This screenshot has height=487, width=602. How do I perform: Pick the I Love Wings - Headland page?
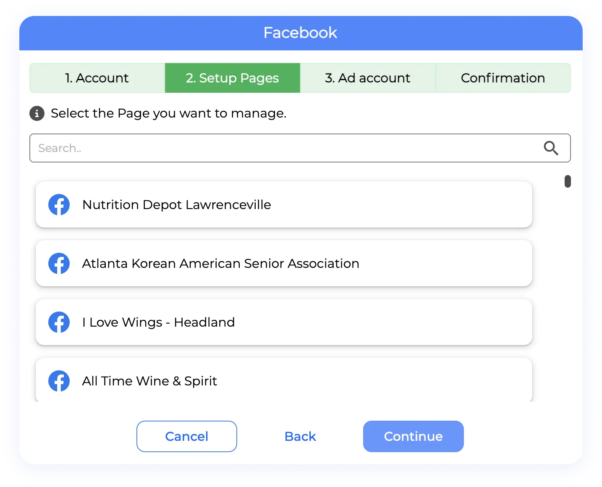(284, 322)
